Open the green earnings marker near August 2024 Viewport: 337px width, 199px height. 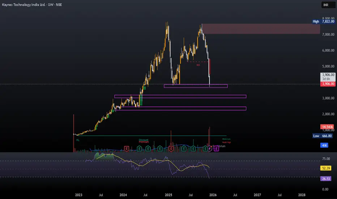pos(148,149)
